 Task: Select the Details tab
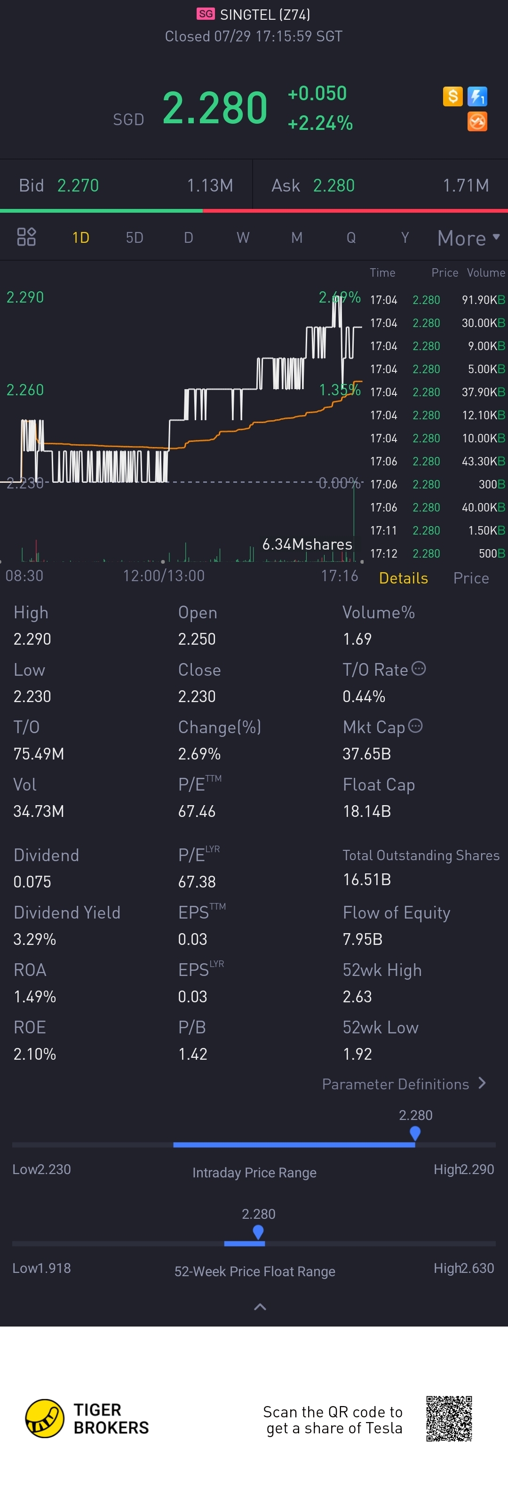[x=403, y=578]
